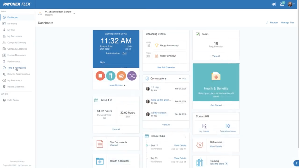Image resolution: width=299 pixels, height=168 pixels.
Task: Open the messages envelope icon
Action: tap(282, 4)
